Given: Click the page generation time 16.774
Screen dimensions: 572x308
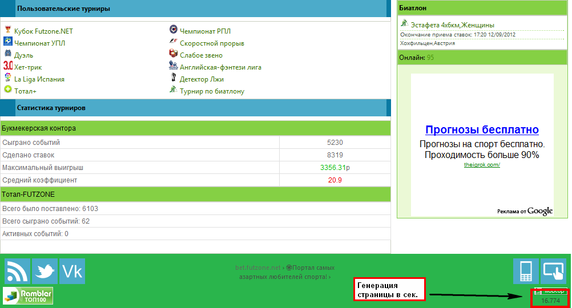Looking at the screenshot, I should point(550,301).
